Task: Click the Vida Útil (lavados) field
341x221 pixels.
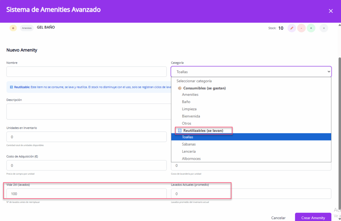Action: pos(87,194)
